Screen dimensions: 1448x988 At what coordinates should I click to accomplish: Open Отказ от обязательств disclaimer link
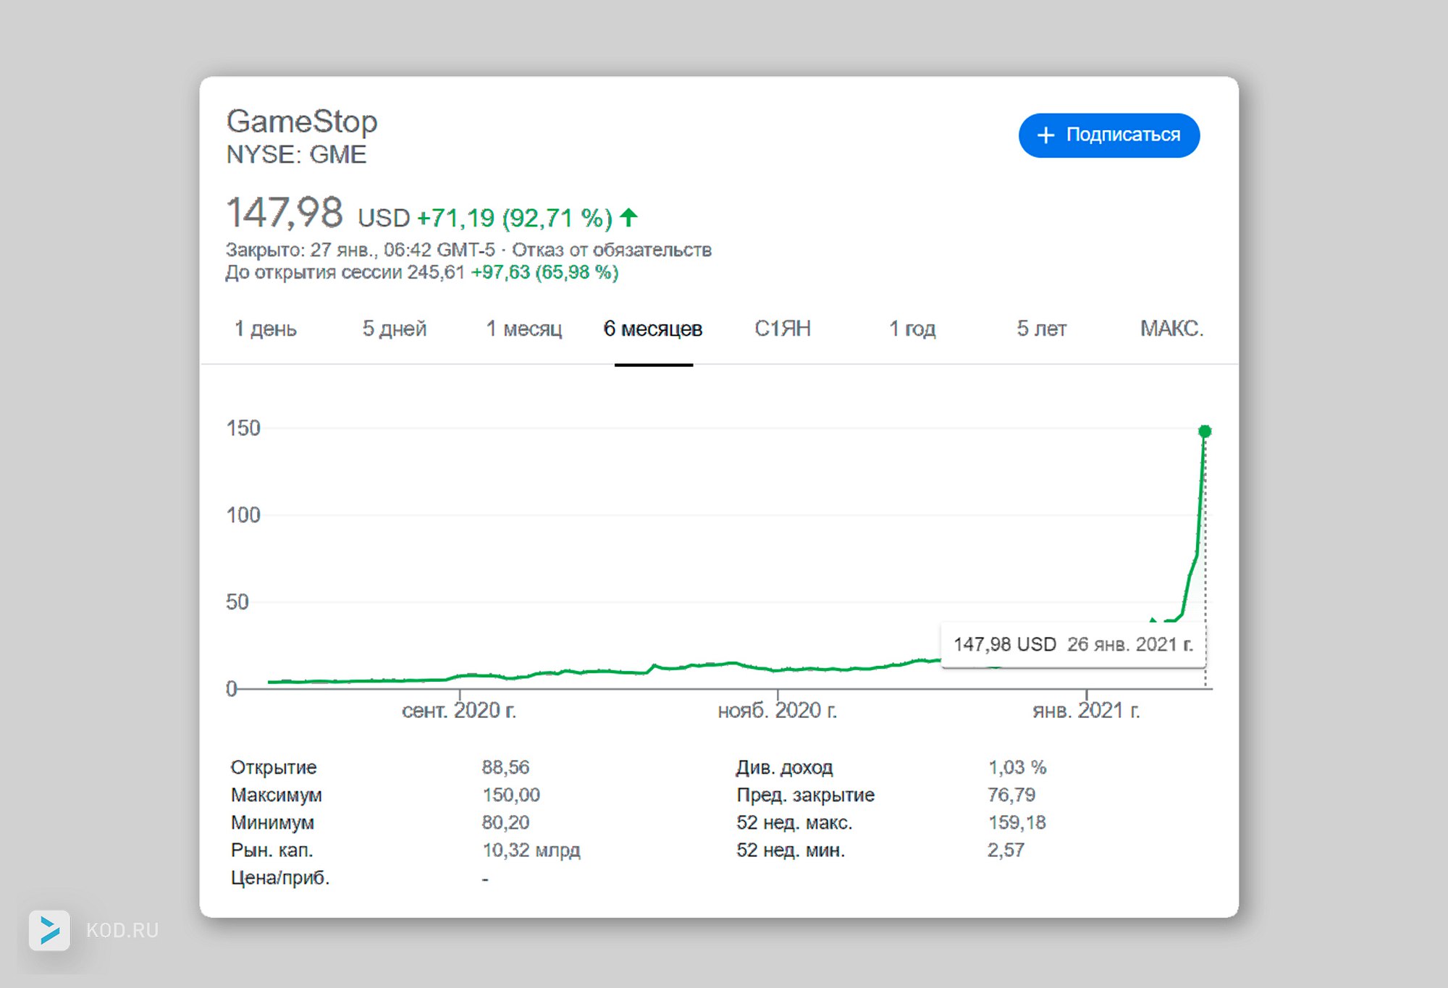pos(612,250)
